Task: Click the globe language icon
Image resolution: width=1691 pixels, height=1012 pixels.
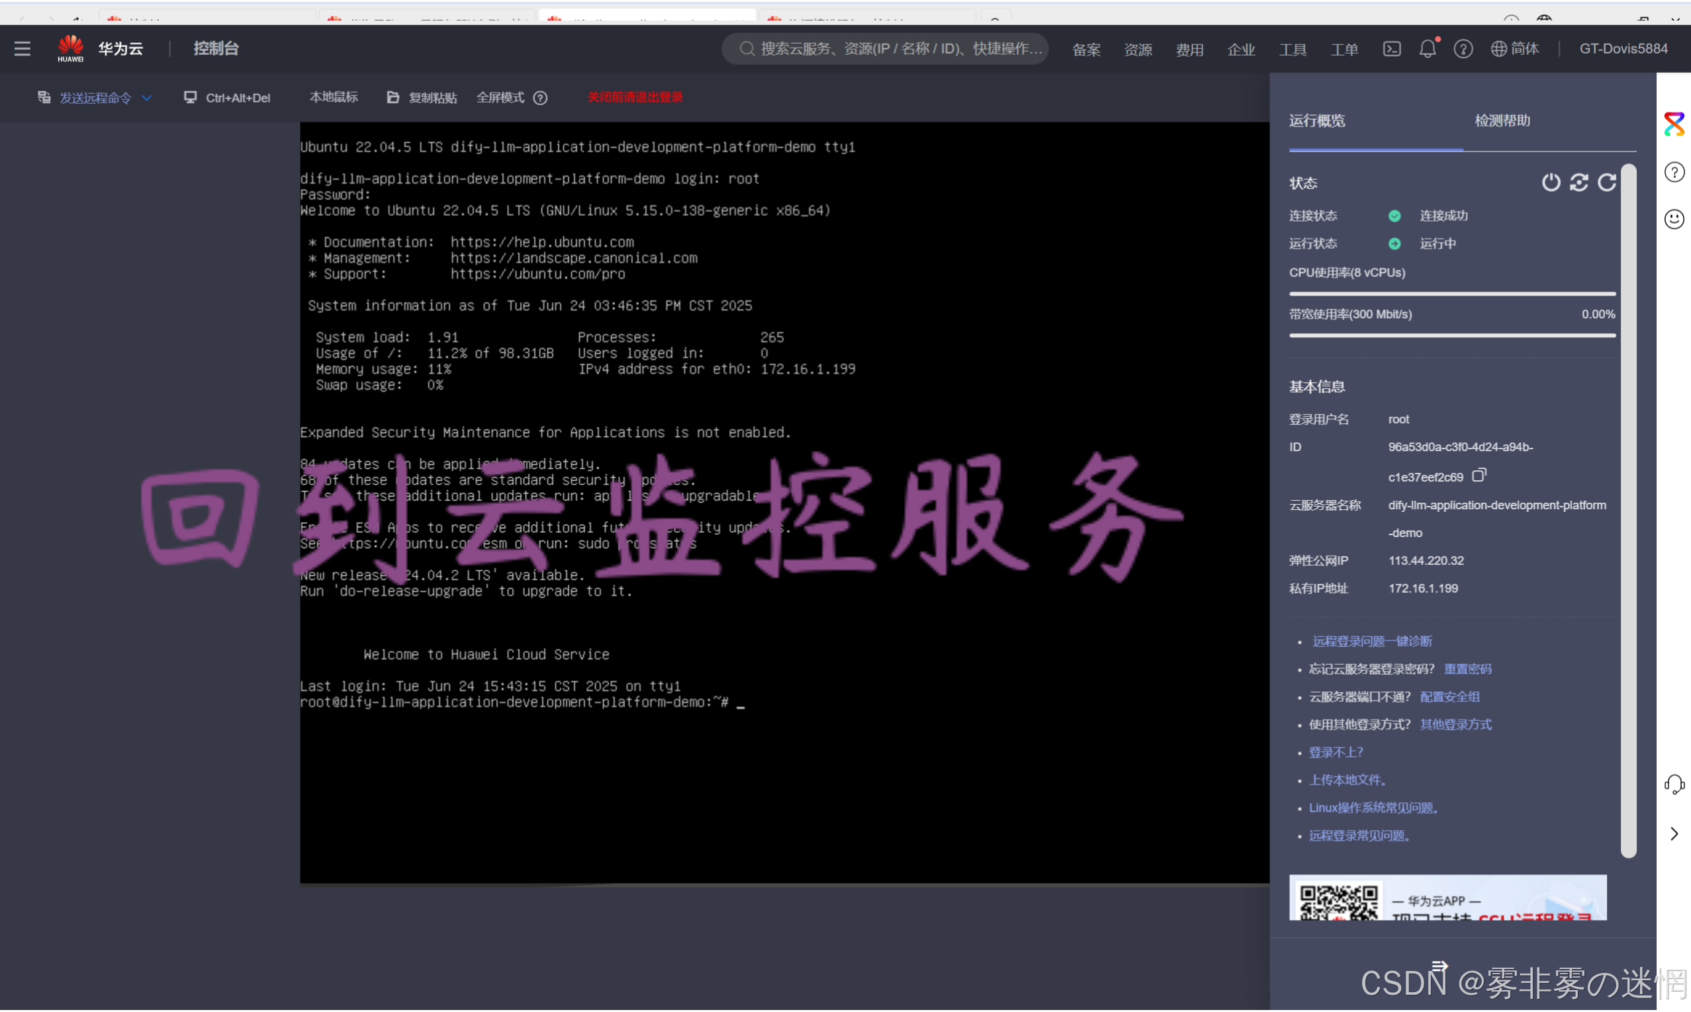Action: pos(1498,48)
